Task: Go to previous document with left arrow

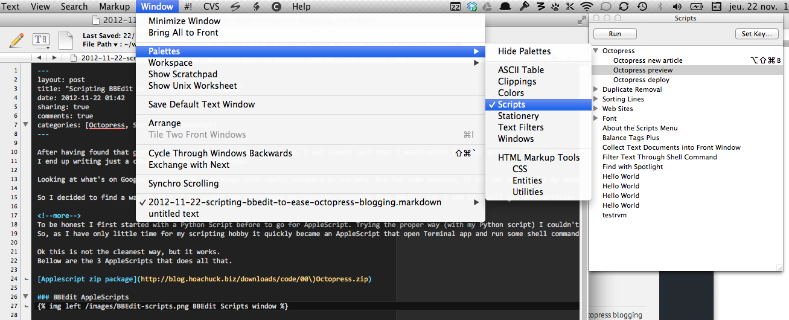Action: coord(39,58)
